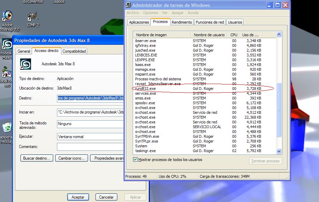
Task: Click the Buscar destino button
Action: tap(37, 158)
